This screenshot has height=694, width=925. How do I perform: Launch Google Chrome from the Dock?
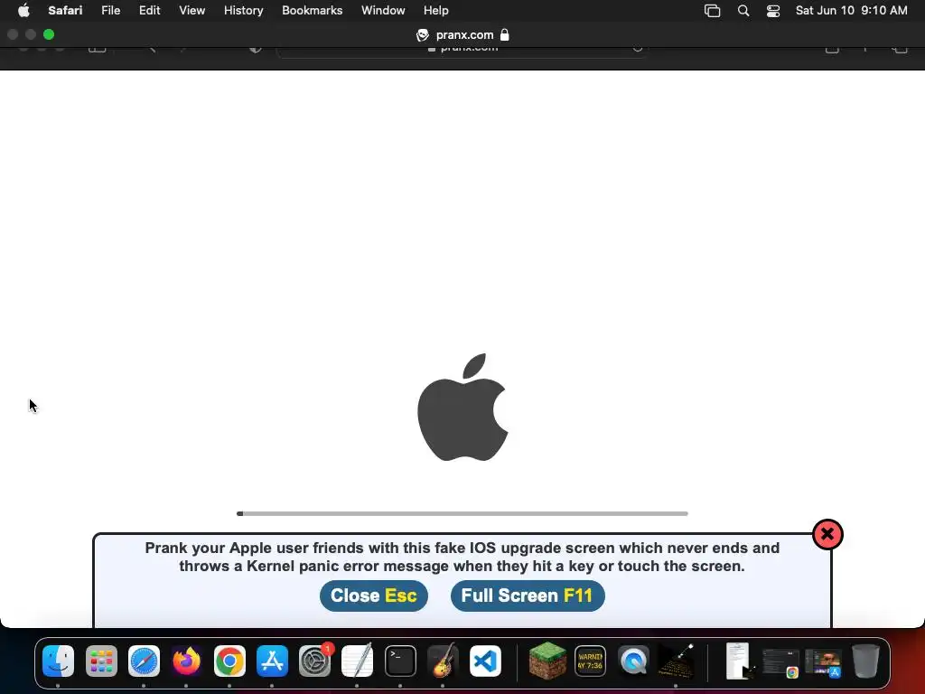[x=229, y=661]
